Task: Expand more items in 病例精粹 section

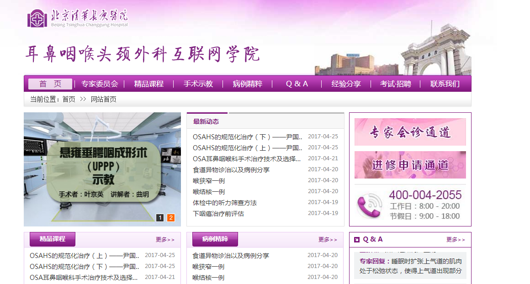Action: pos(328,239)
